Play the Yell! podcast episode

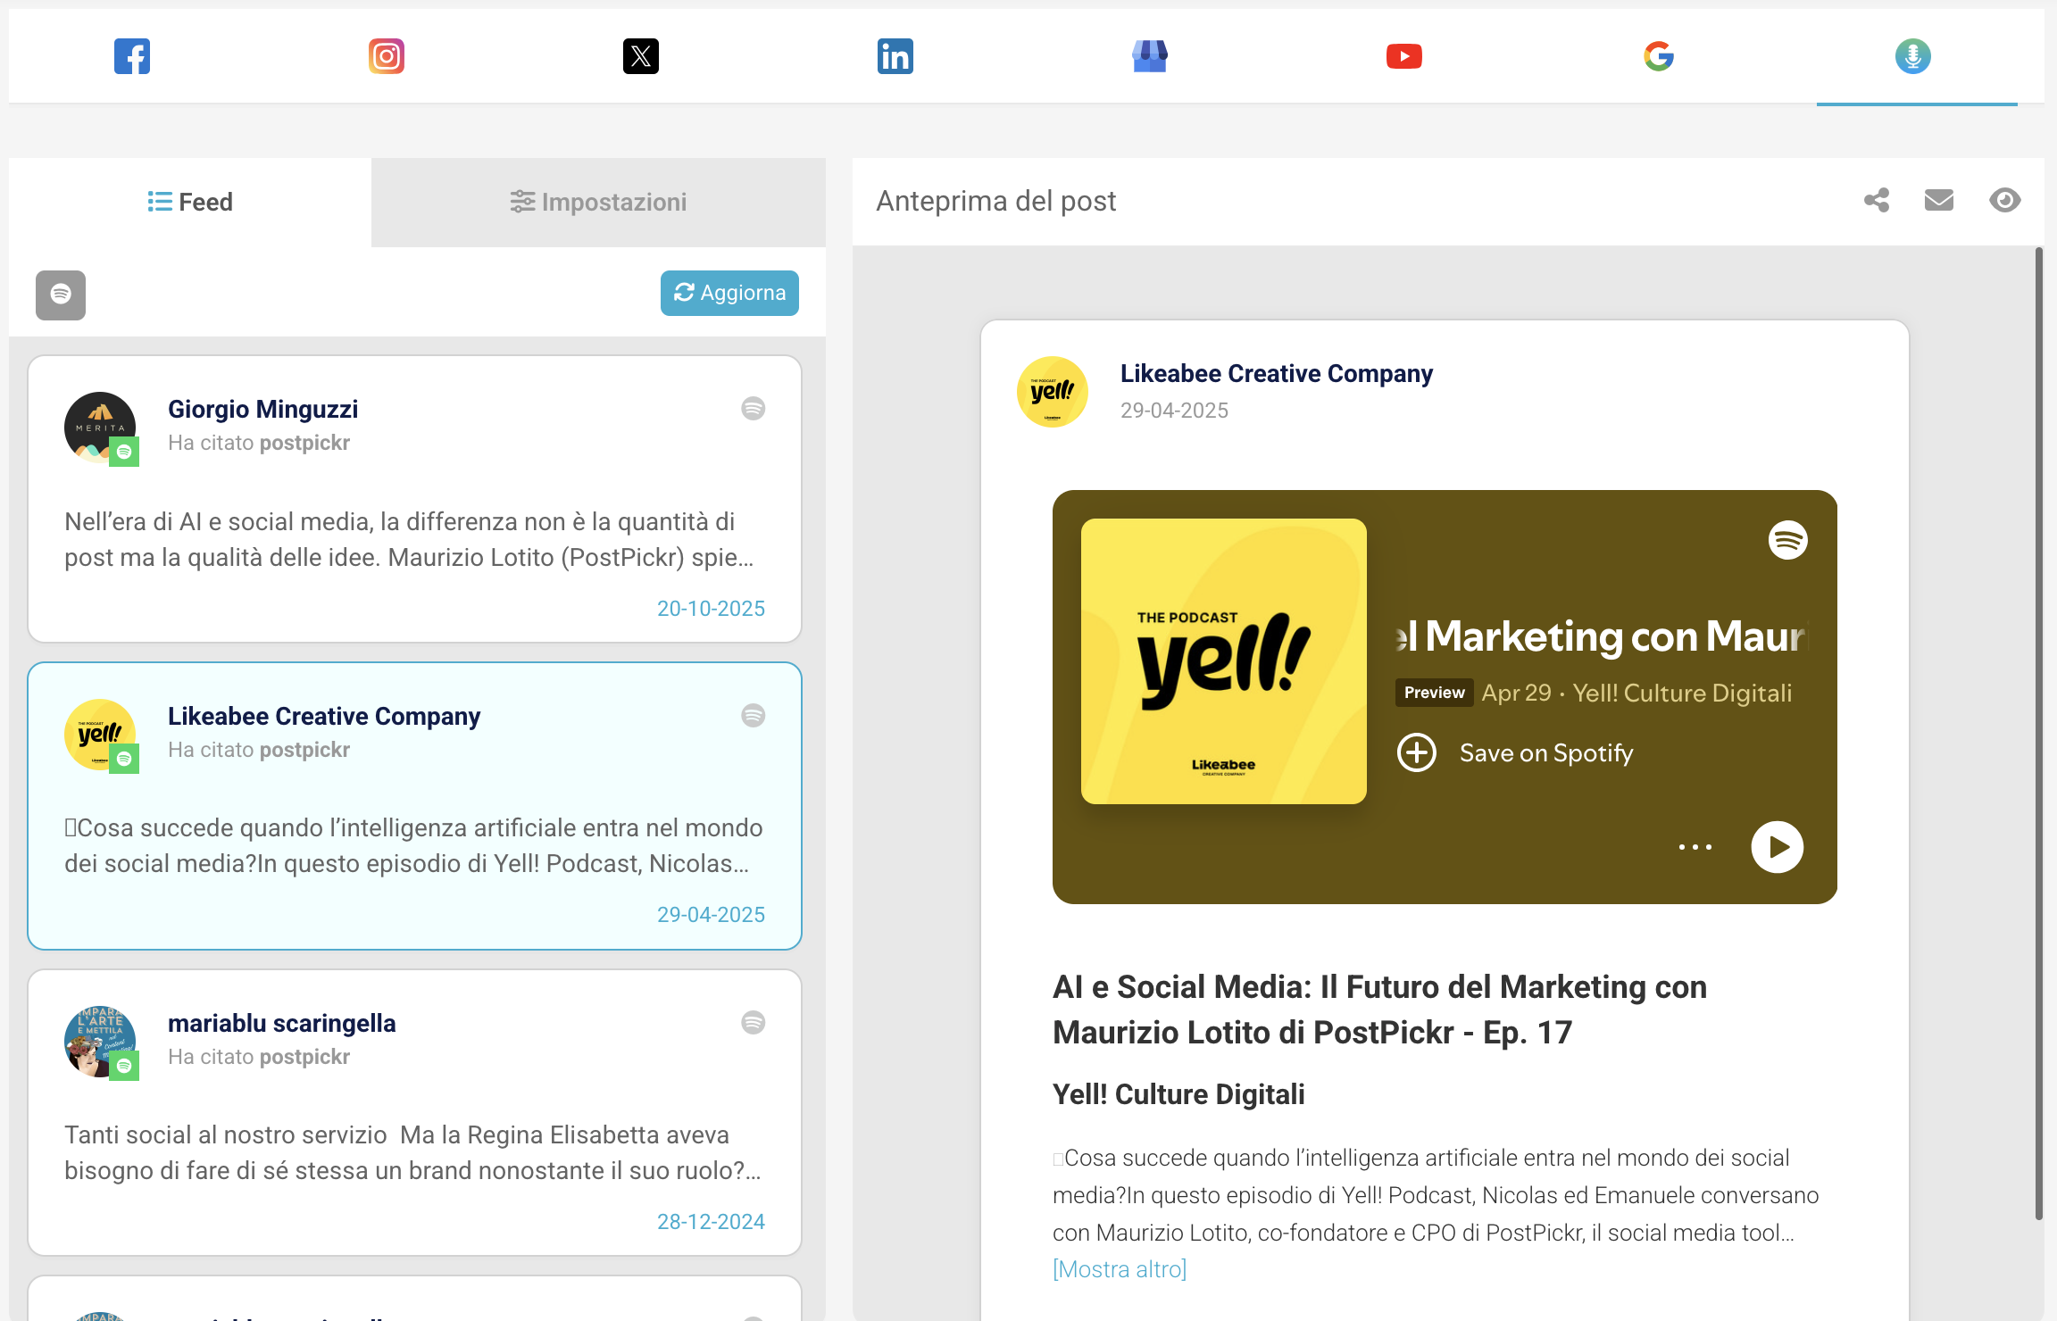(x=1777, y=847)
